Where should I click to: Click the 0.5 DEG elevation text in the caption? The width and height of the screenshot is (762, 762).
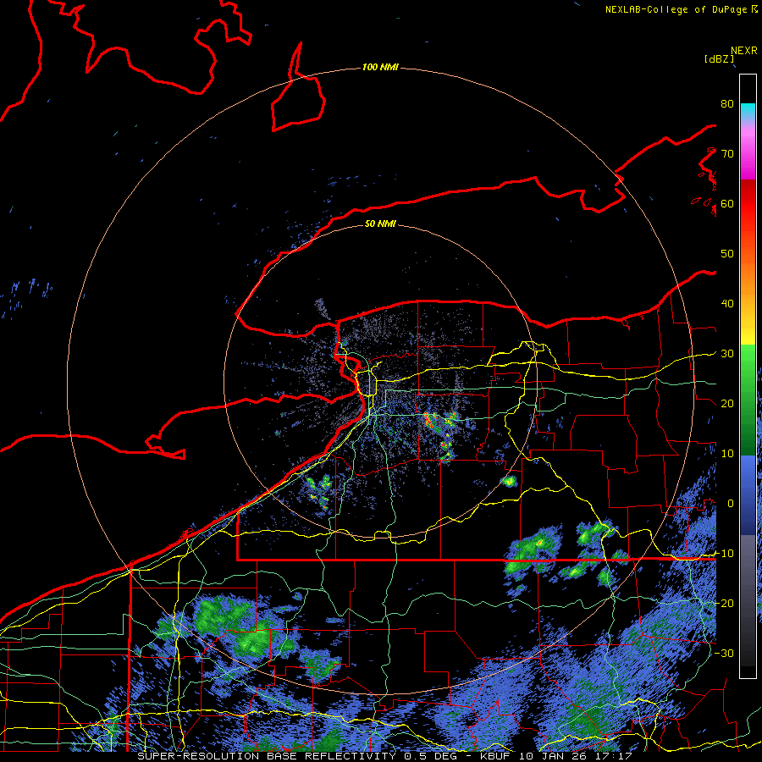coord(430,756)
